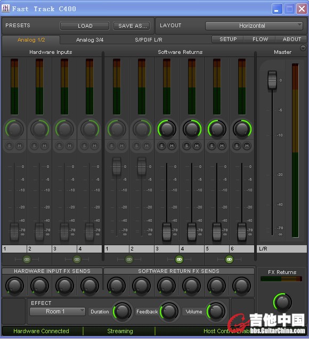Click hardware input 4 FX send knob
This screenshot has height=339, width=309.
pyautogui.click(x=90, y=286)
